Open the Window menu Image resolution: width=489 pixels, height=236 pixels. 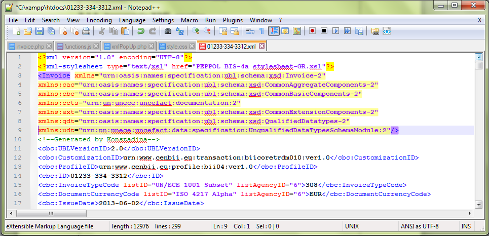261,20
